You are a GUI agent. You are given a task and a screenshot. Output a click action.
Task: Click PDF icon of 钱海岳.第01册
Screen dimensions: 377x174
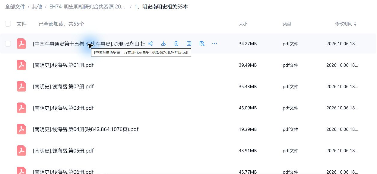click(x=21, y=65)
